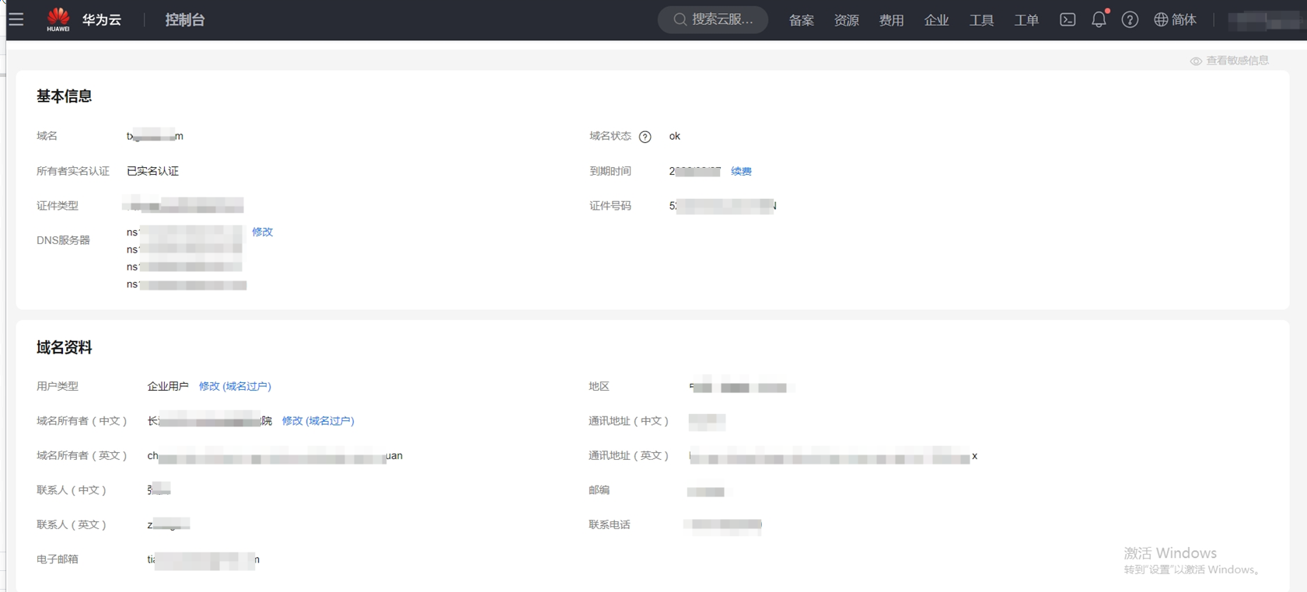Click the search magnifier icon

click(x=680, y=19)
